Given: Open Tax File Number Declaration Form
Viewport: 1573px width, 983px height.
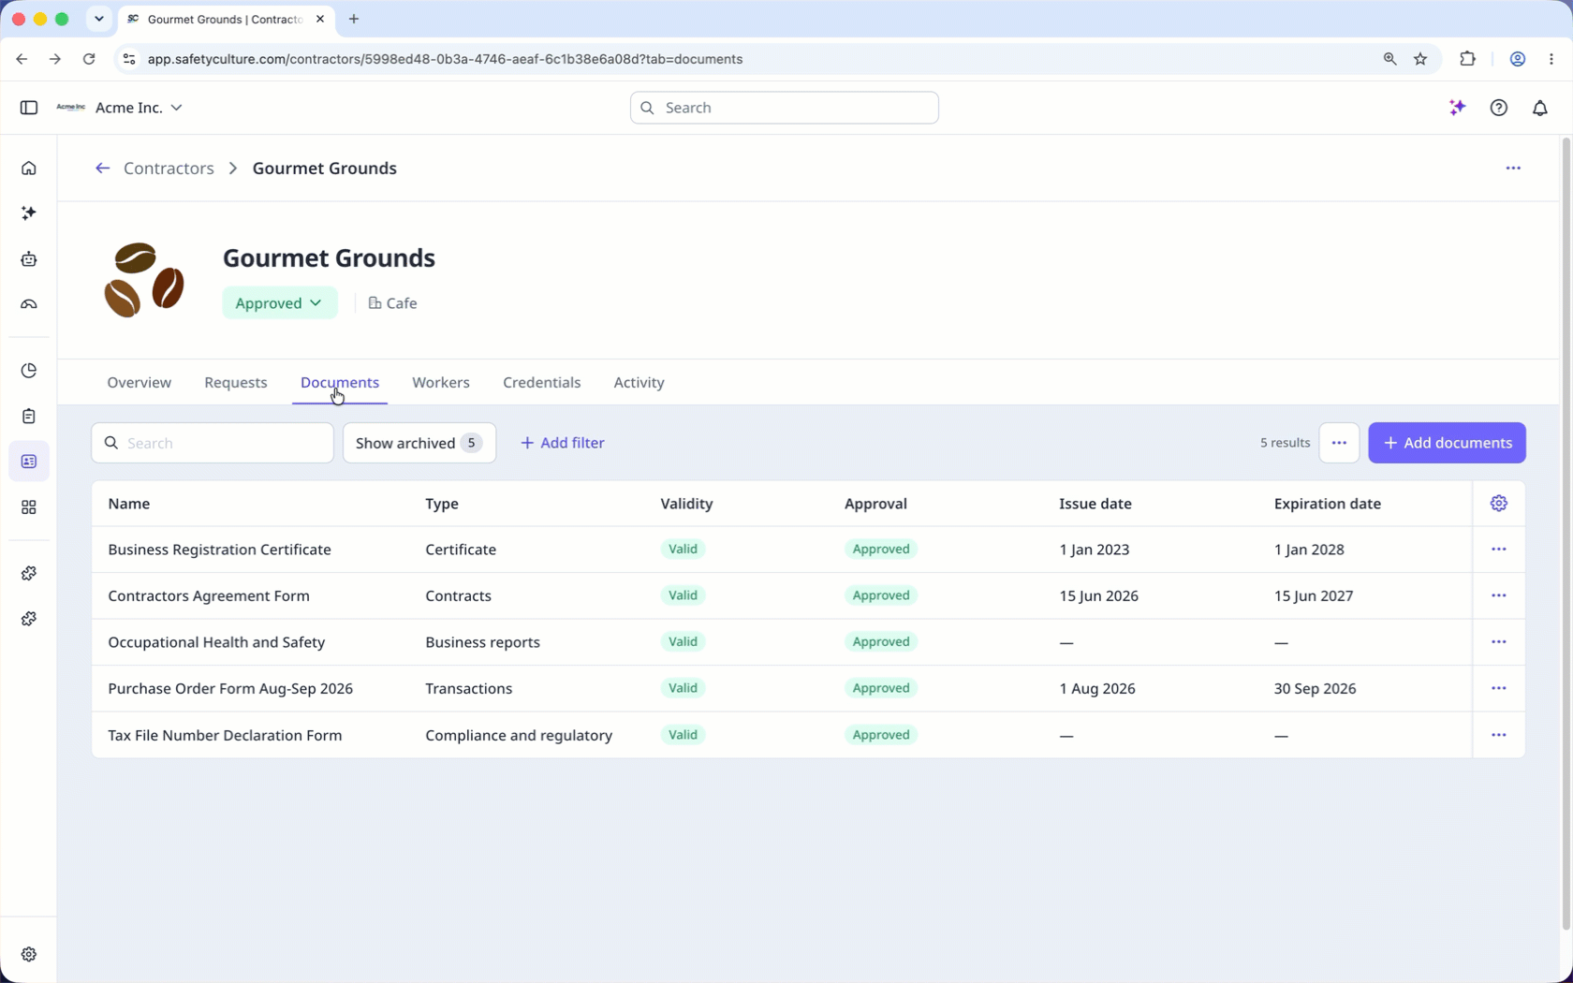Looking at the screenshot, I should (x=225, y=735).
